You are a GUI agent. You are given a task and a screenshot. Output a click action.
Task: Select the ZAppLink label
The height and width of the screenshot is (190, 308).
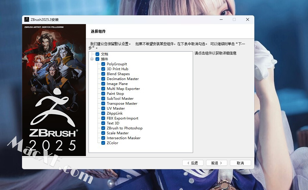tap(115, 113)
